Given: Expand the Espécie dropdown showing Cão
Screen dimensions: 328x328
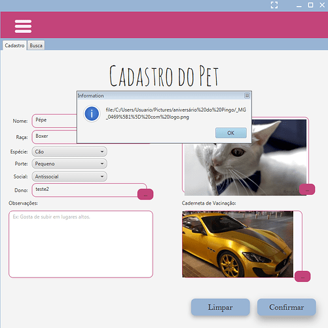Looking at the screenshot, I should tap(69, 152).
